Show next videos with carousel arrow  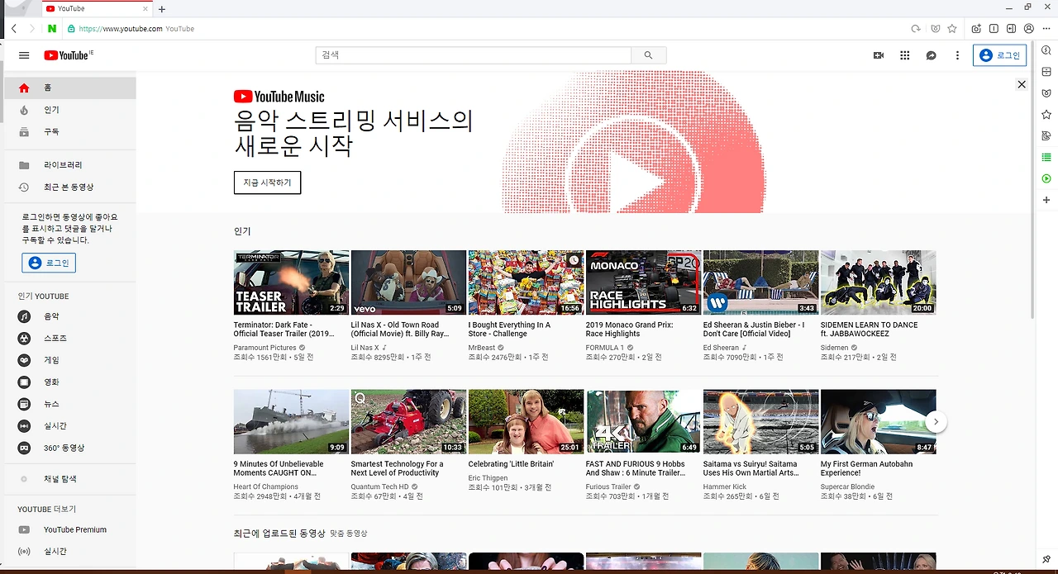(936, 421)
